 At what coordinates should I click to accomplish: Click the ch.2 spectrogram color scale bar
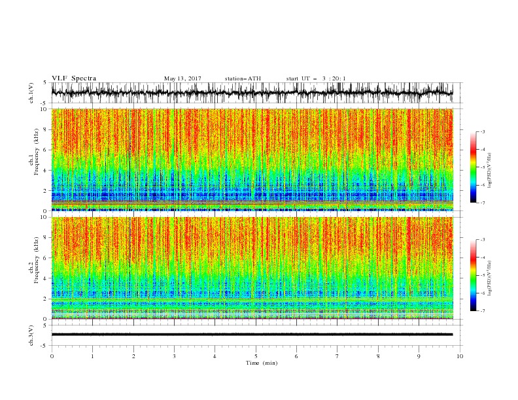[x=473, y=275]
